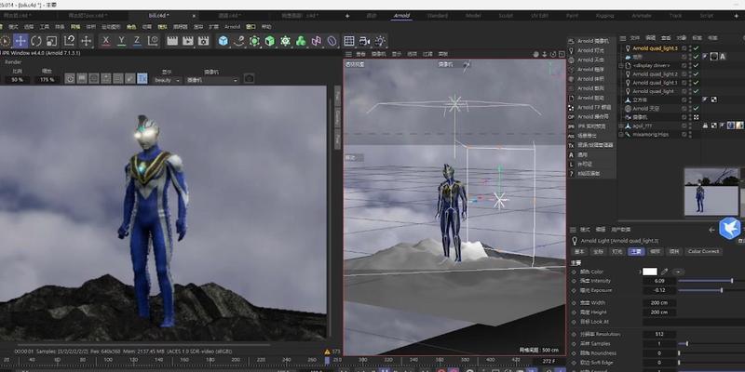Click the last-used placement tool icon
This screenshot has height=372, width=745.
click(x=86, y=41)
